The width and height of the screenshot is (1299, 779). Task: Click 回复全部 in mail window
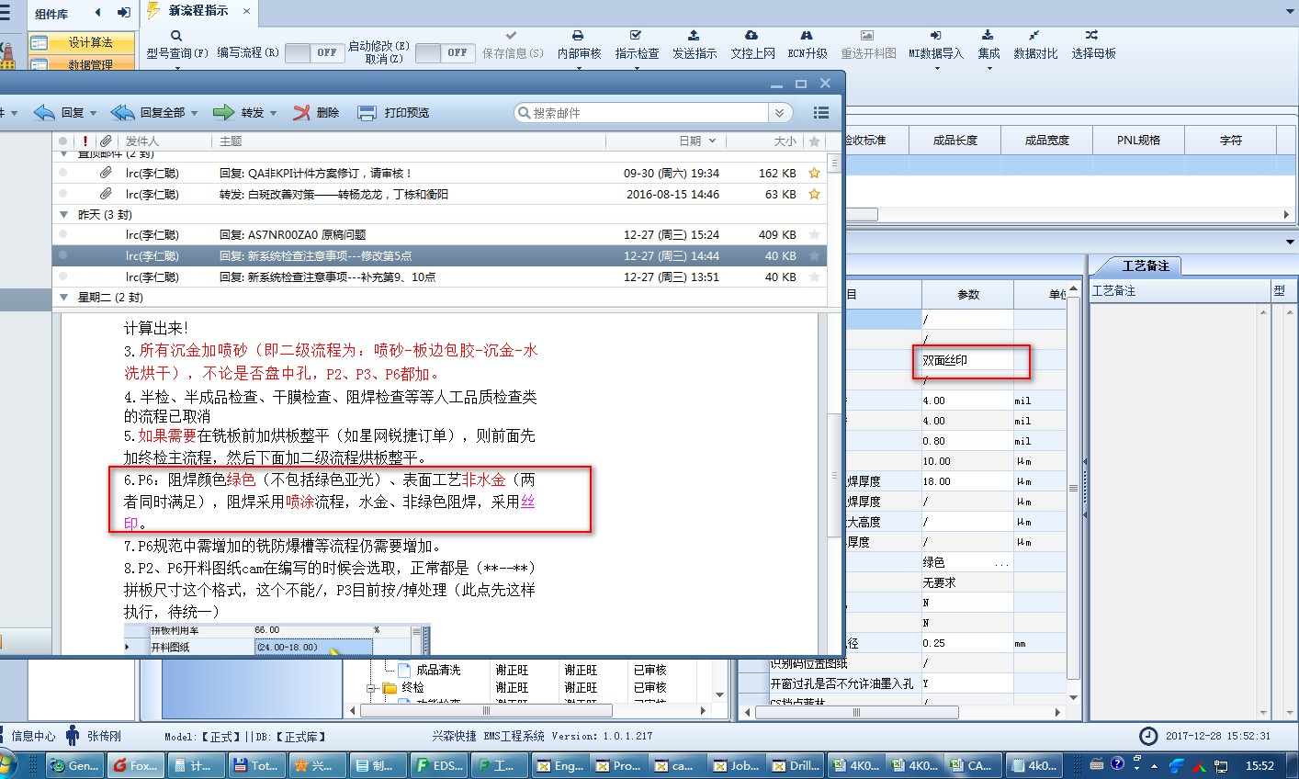click(148, 112)
